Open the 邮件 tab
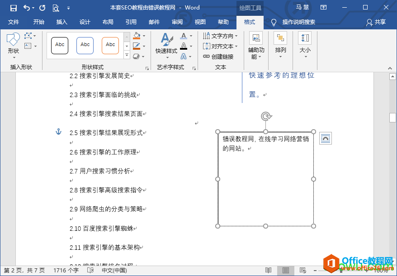Image resolution: width=397 pixels, height=276 pixels. coord(154,22)
